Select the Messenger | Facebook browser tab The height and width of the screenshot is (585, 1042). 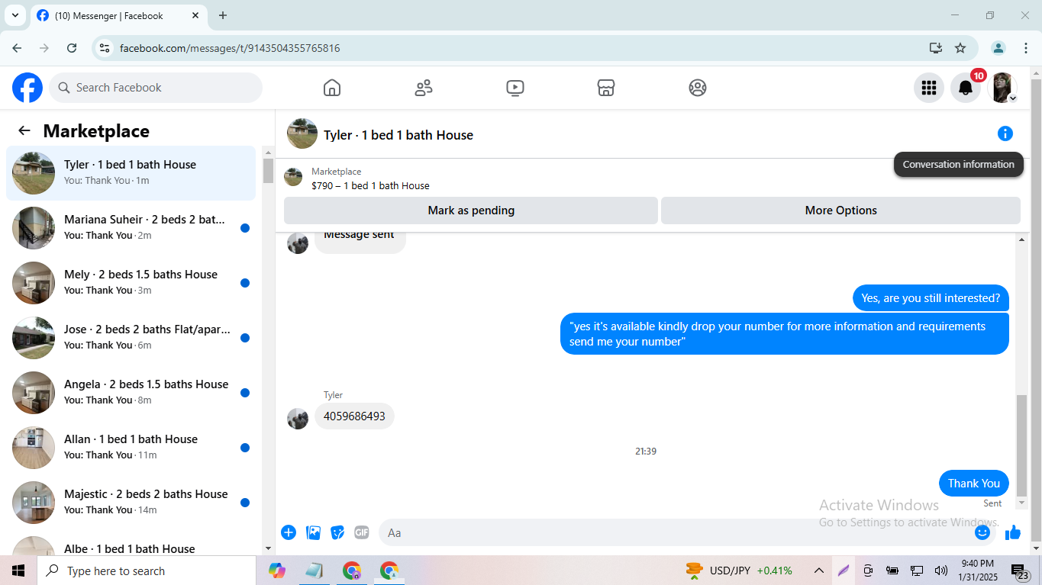click(118, 16)
